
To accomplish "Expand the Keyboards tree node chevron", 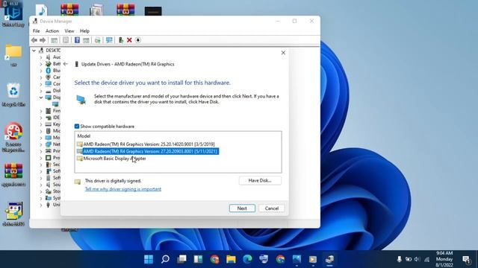I will pyautogui.click(x=41, y=124).
